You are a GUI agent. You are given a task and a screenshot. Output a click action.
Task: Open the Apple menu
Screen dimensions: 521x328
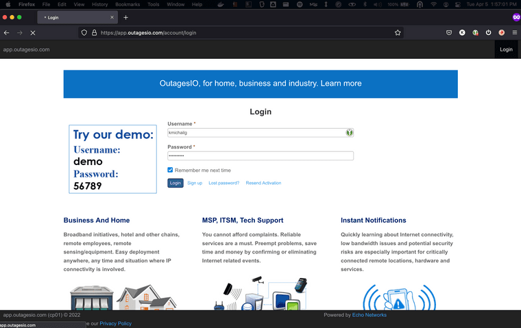tap(8, 4)
